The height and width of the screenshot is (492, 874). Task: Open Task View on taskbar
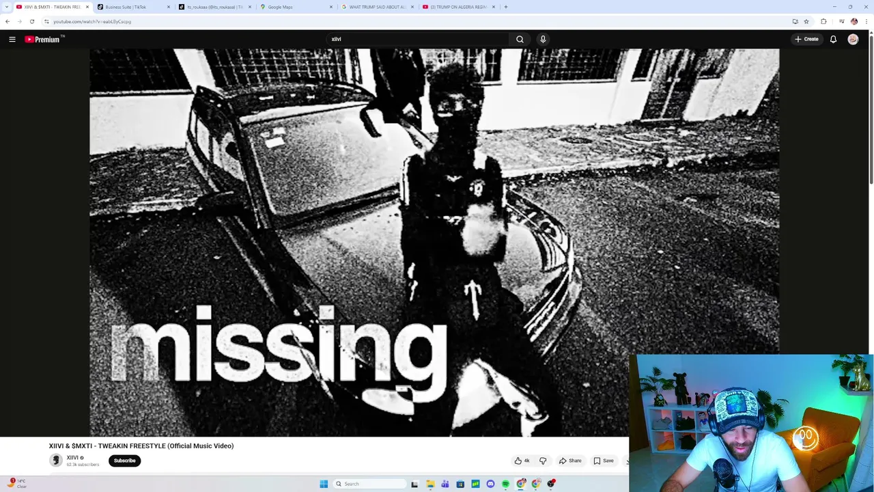click(414, 484)
